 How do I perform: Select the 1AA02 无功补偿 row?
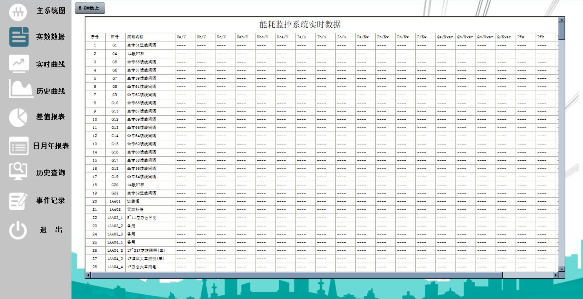(134, 209)
